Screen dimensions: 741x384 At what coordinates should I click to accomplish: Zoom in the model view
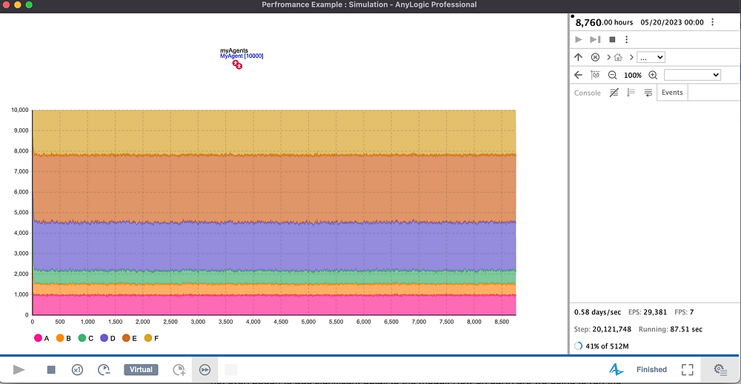coord(653,75)
